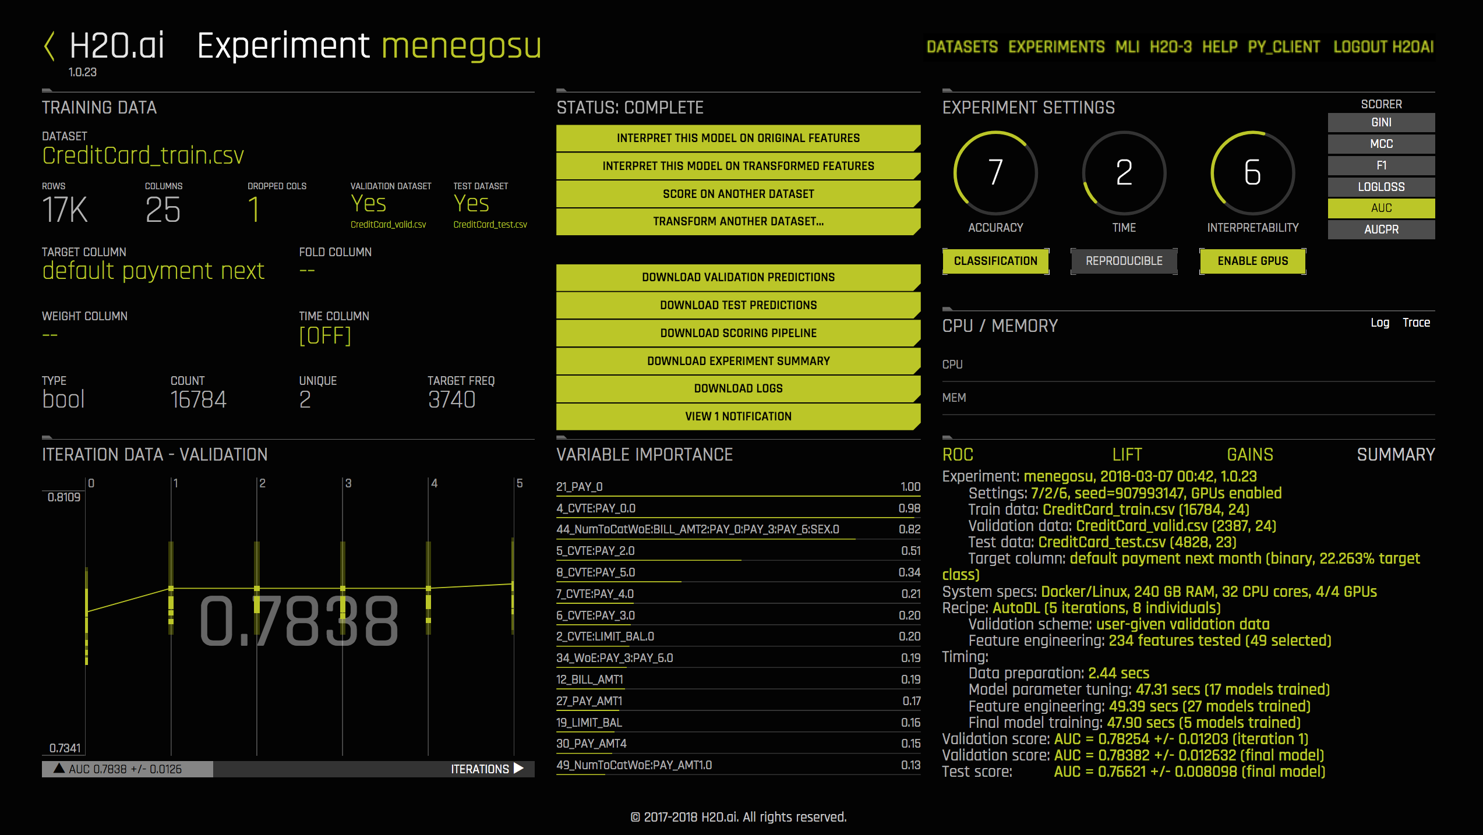
Task: Open Transform Another Dataset options
Action: pos(738,221)
